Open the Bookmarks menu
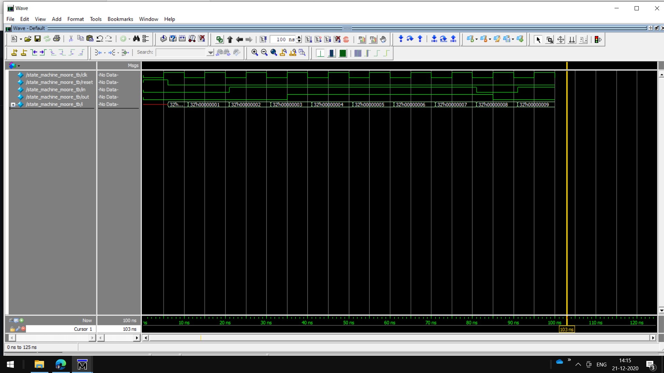This screenshot has height=373, width=664. pyautogui.click(x=120, y=19)
